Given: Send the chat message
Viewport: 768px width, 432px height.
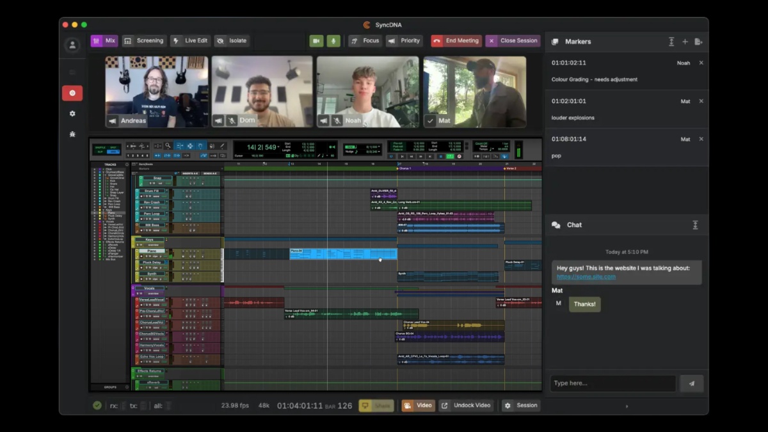Looking at the screenshot, I should pos(691,383).
